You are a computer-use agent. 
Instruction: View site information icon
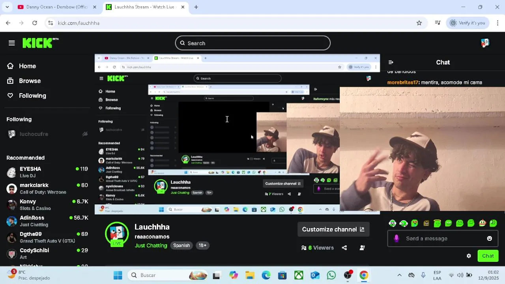pos(50,23)
